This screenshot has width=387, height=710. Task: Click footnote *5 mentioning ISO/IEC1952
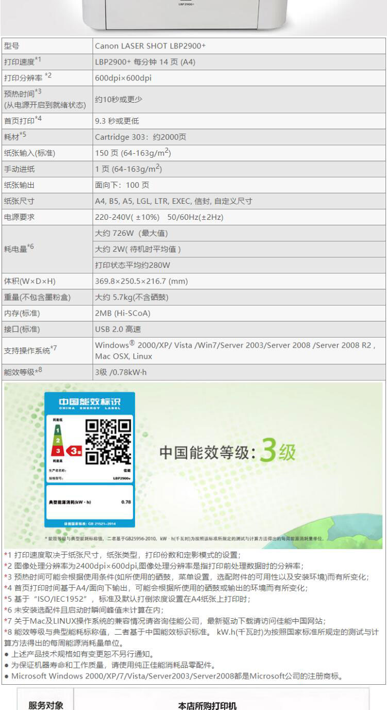pyautogui.click(x=127, y=599)
